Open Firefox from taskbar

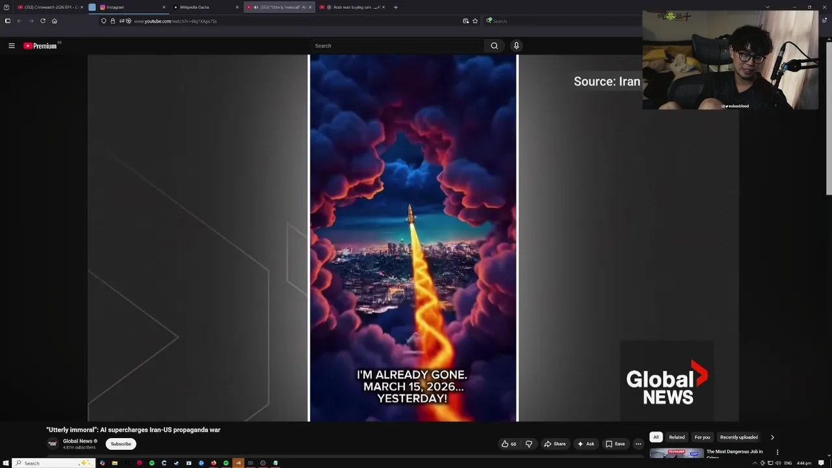coord(213,463)
